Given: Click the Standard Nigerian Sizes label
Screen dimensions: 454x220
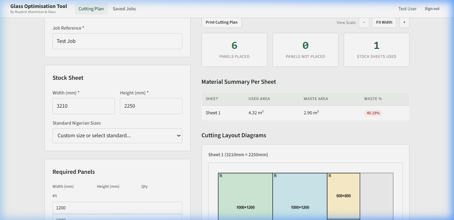Looking at the screenshot, I should click(77, 123).
